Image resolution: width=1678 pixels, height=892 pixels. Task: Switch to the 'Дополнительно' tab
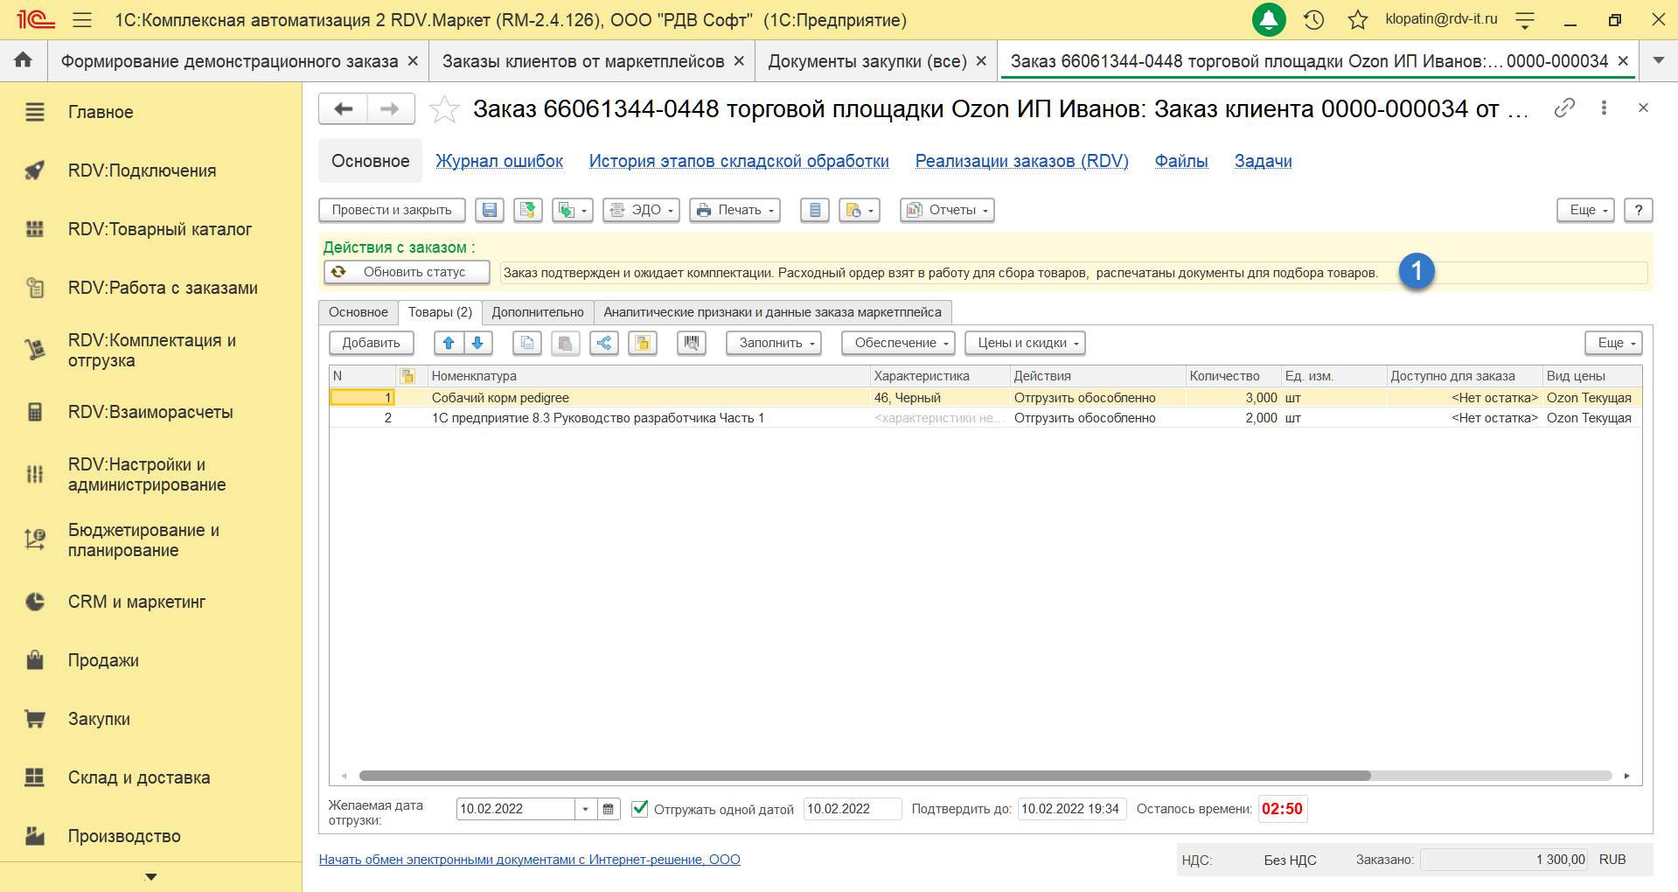pos(537,312)
